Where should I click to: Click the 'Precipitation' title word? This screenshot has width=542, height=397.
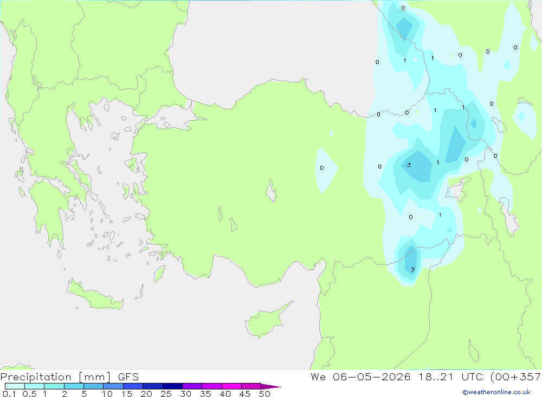[x=36, y=377]
